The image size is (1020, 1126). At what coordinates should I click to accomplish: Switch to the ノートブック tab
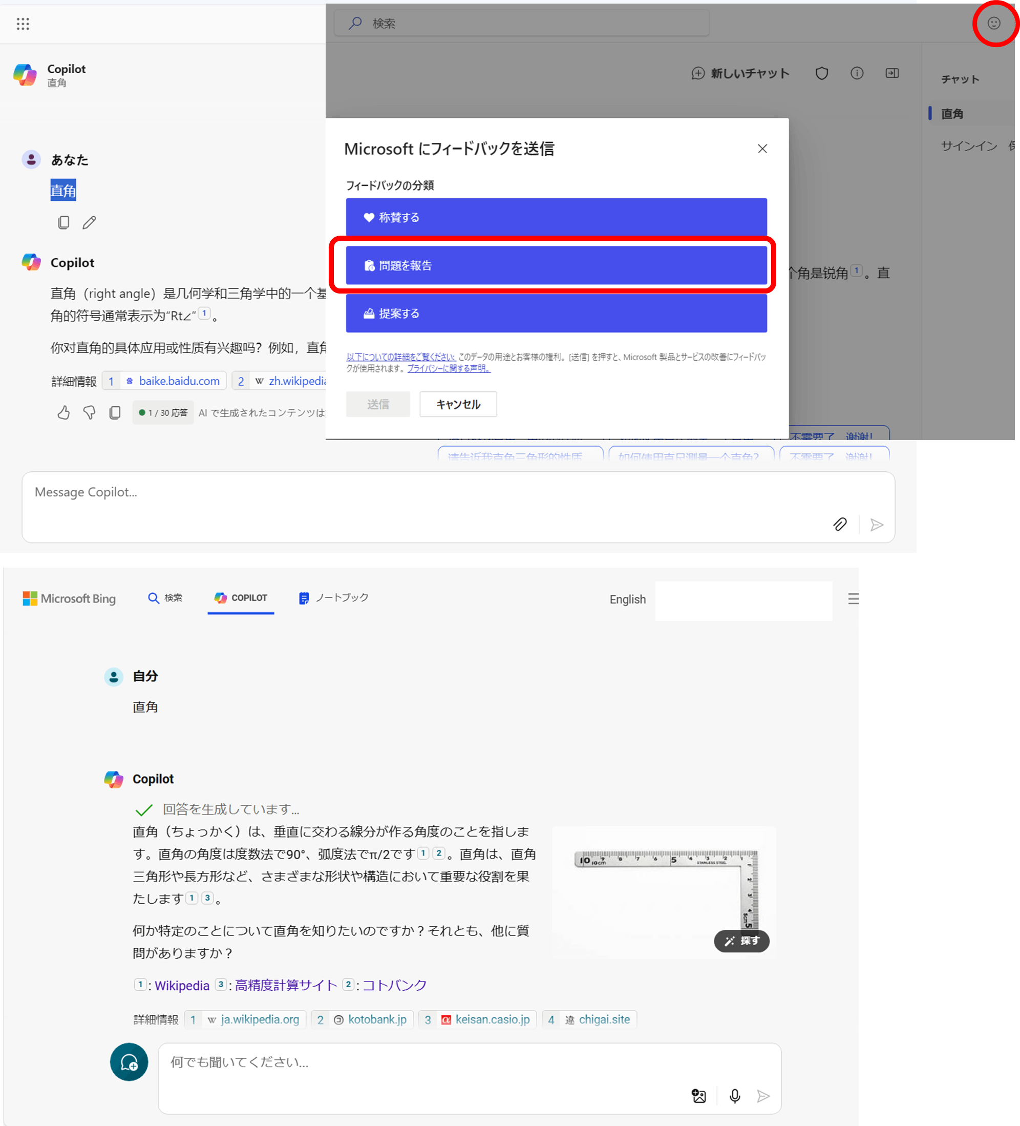334,598
